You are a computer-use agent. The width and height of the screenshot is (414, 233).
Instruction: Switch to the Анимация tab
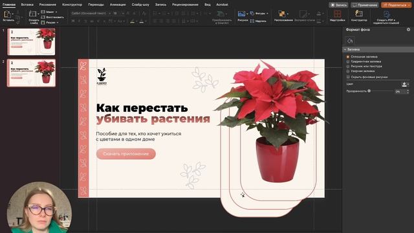118,5
